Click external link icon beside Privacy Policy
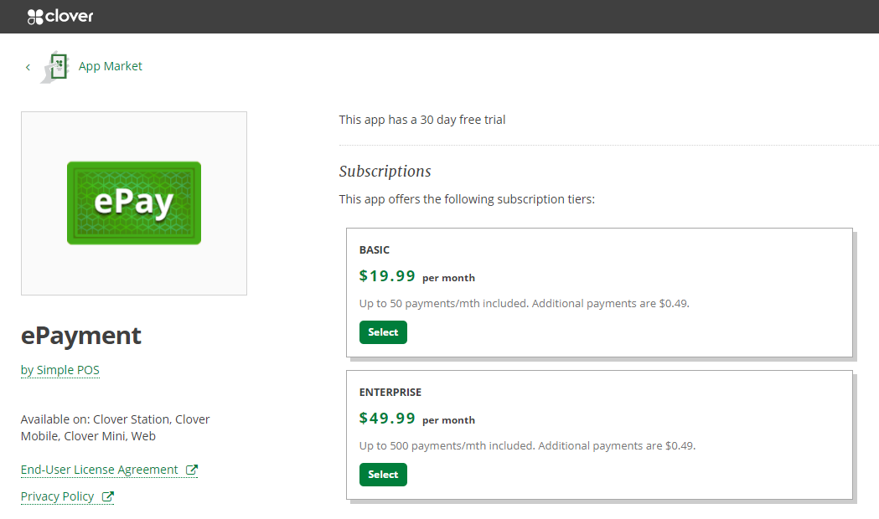 107,496
